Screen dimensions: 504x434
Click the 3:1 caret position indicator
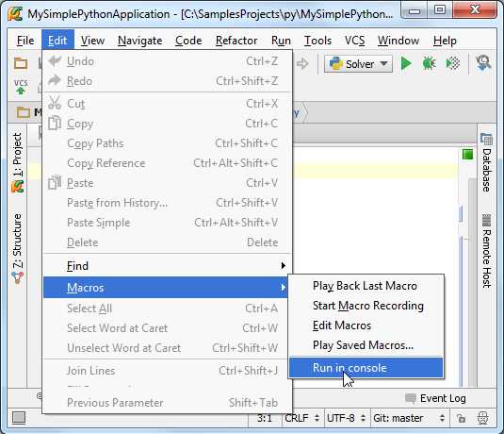click(x=265, y=418)
